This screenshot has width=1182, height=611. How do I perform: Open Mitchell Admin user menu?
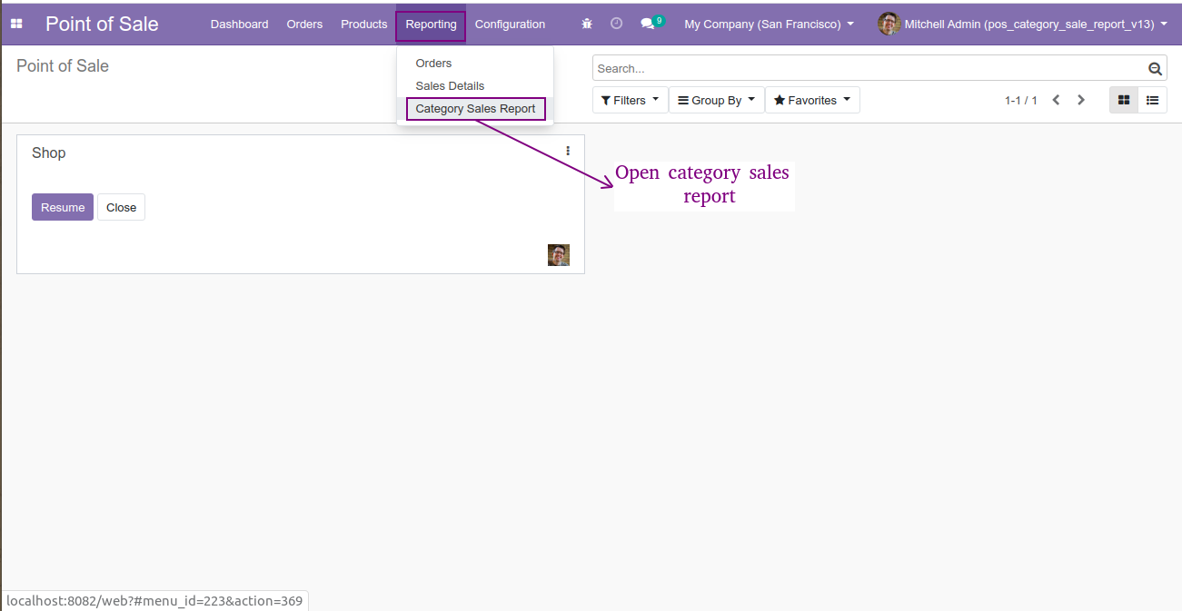click(x=1023, y=24)
